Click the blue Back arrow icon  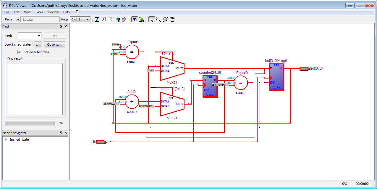pyautogui.click(x=117, y=19)
